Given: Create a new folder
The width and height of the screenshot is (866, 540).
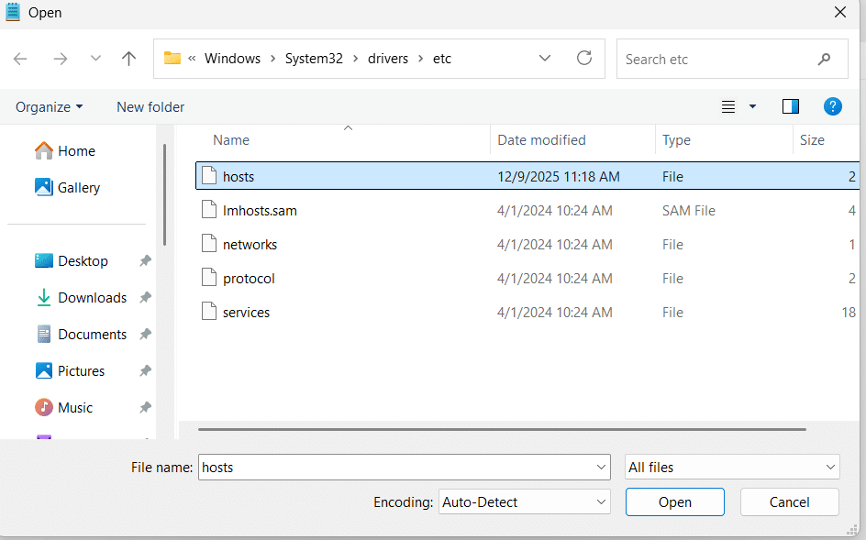Looking at the screenshot, I should 150,106.
